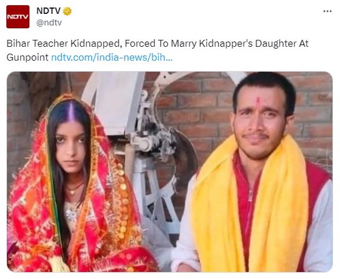This screenshot has height=279, width=340.
Task: Open the NDTV profile avatar logo
Action: (18, 16)
